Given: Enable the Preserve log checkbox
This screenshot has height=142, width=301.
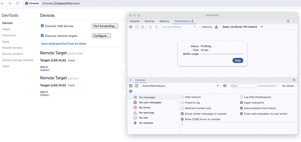Looking at the screenshot, I should pyautogui.click(x=182, y=103).
